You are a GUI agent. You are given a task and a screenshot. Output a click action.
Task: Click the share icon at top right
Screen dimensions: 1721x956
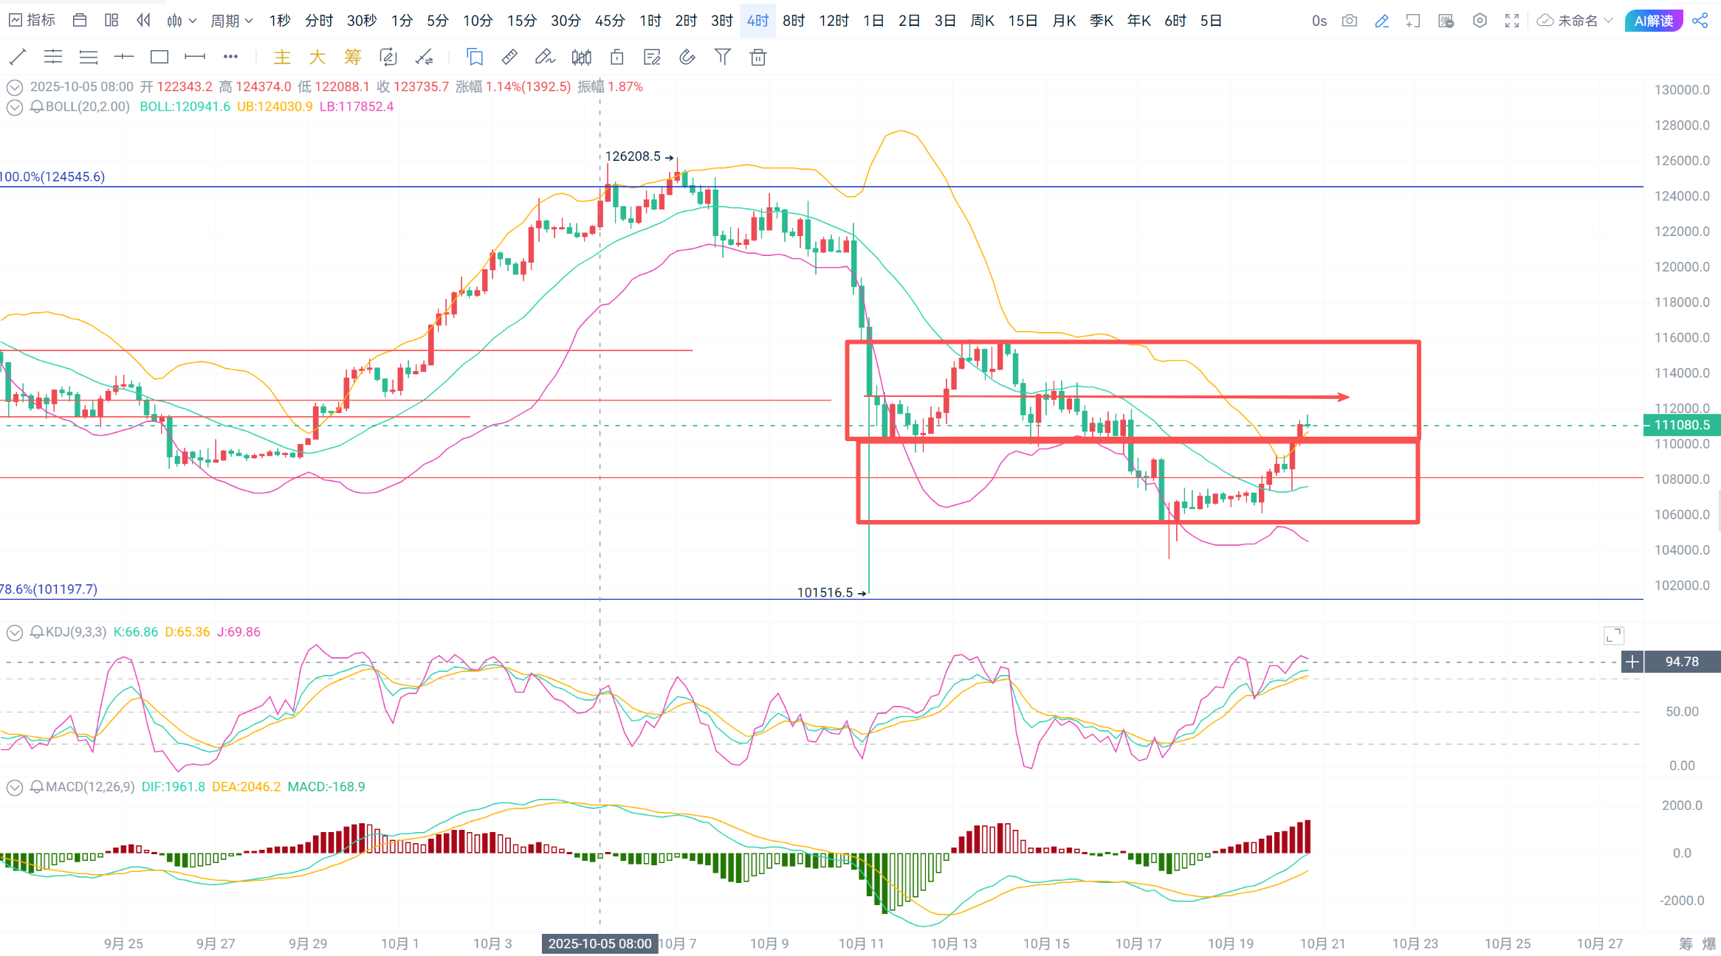click(1700, 21)
